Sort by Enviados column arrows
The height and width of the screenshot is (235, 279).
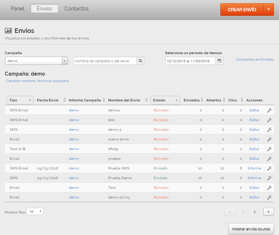202,100
